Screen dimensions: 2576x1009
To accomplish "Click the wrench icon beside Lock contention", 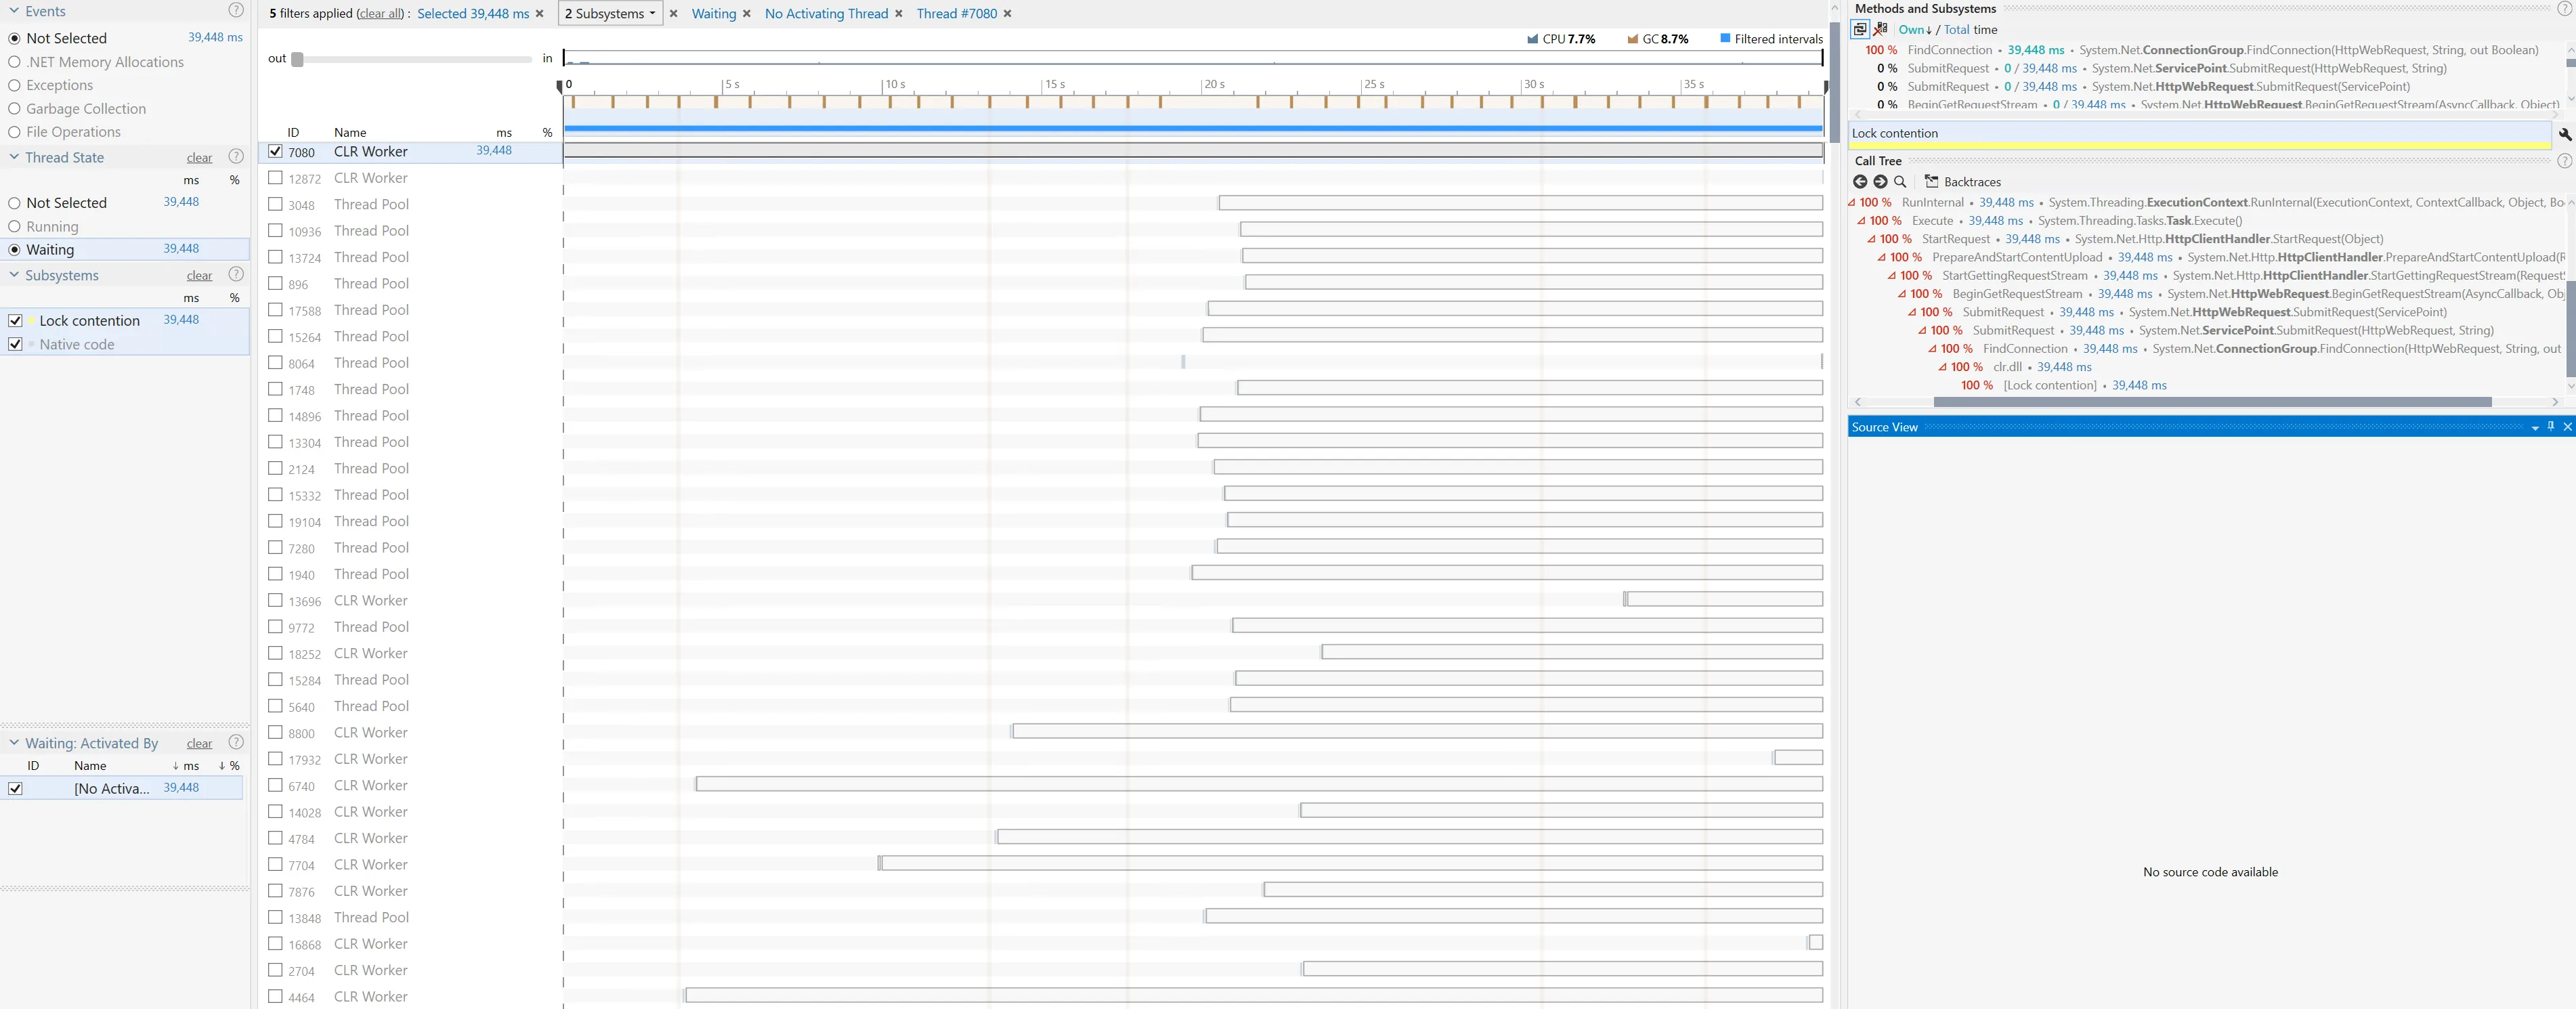I will point(2564,134).
